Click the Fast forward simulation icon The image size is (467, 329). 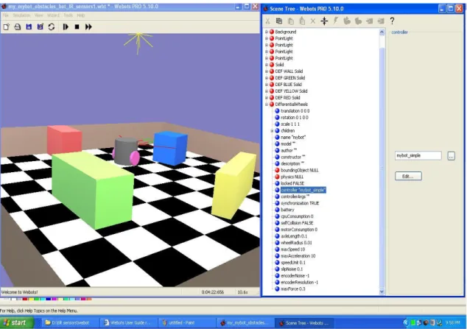pyautogui.click(x=88, y=26)
